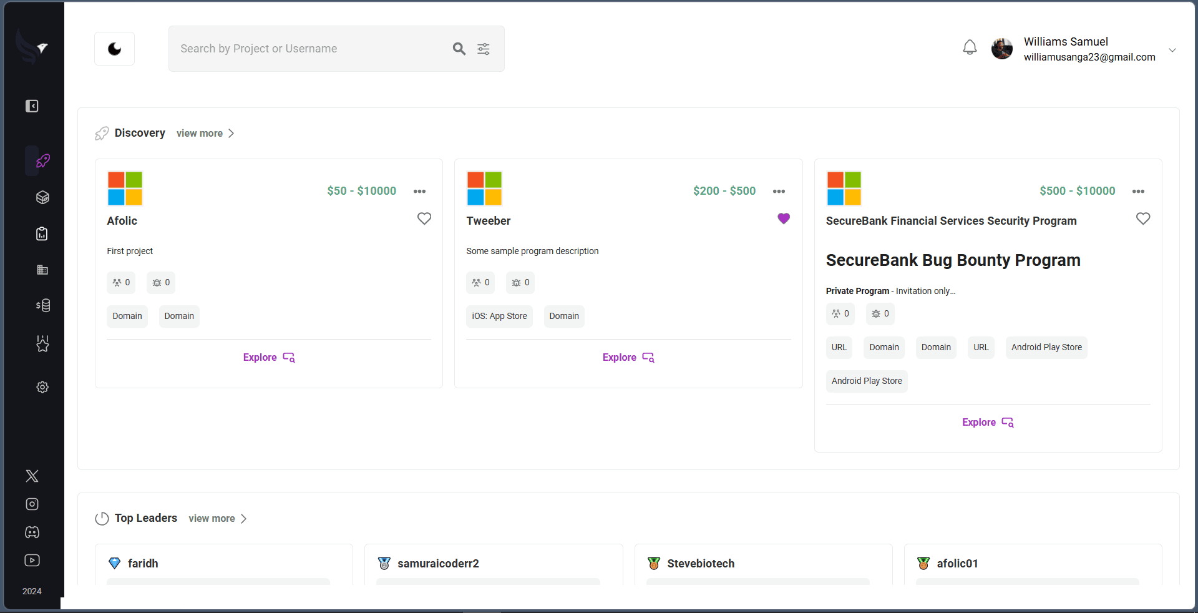Collapse the sidebar panel icon
The width and height of the screenshot is (1198, 613).
[32, 106]
